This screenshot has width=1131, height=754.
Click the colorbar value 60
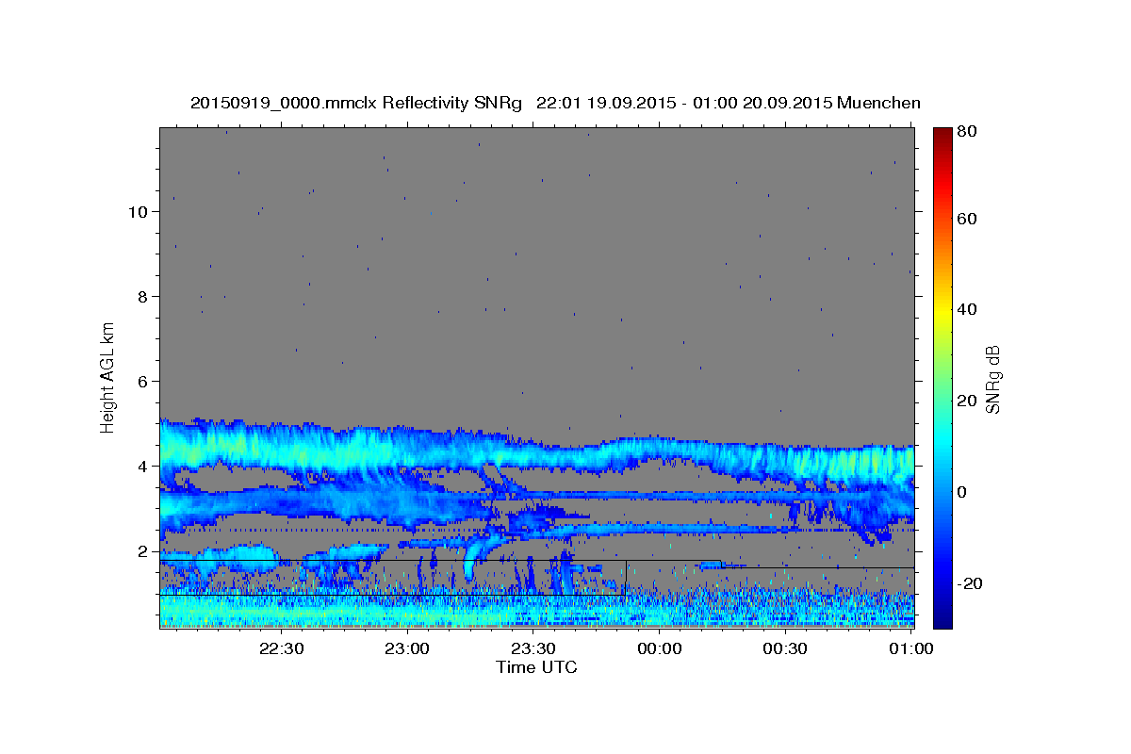tap(966, 219)
